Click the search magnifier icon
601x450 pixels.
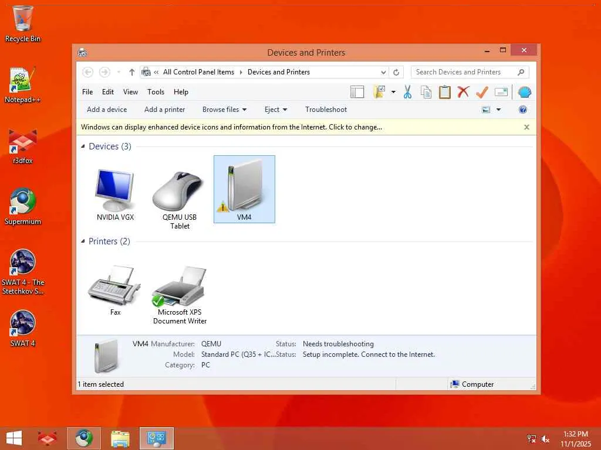coord(521,72)
